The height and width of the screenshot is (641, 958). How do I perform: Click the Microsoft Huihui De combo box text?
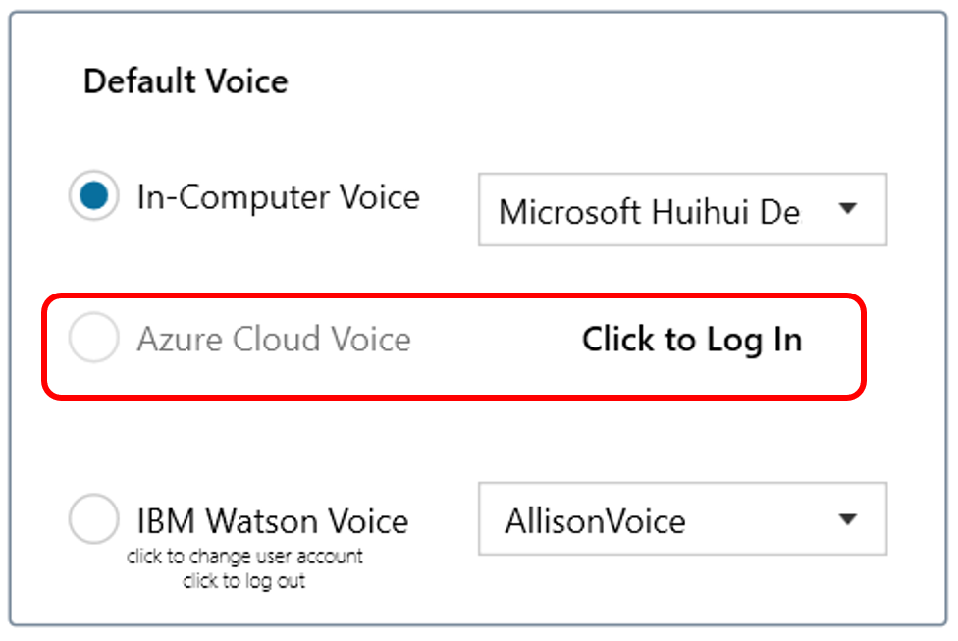tap(649, 211)
